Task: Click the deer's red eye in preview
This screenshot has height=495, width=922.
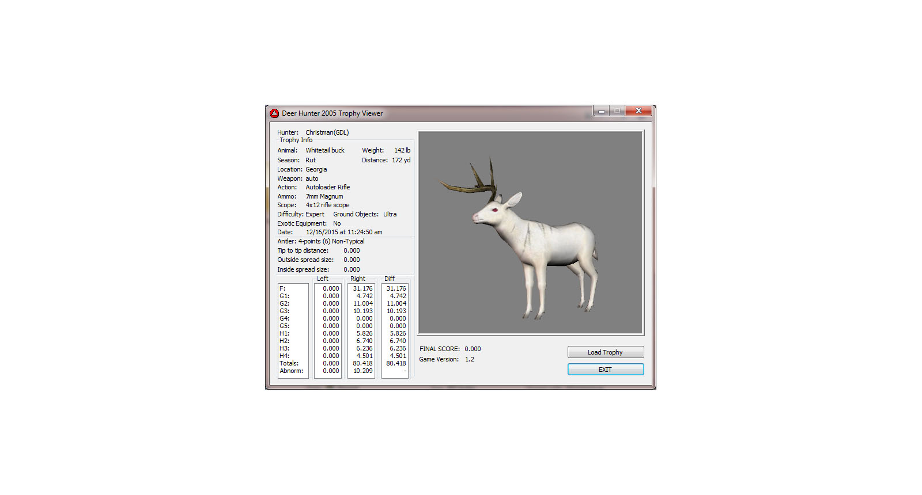Action: (494, 210)
